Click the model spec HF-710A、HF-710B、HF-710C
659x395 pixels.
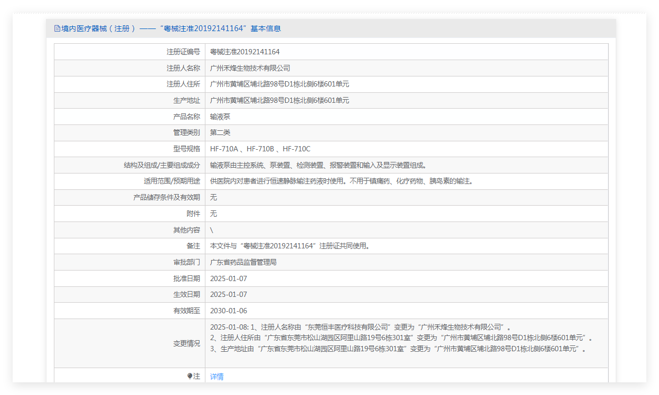point(260,149)
